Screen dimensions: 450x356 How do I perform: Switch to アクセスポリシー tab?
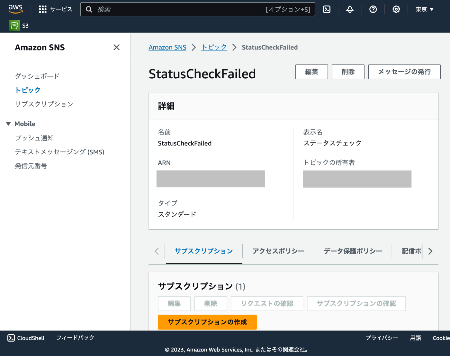tap(278, 251)
